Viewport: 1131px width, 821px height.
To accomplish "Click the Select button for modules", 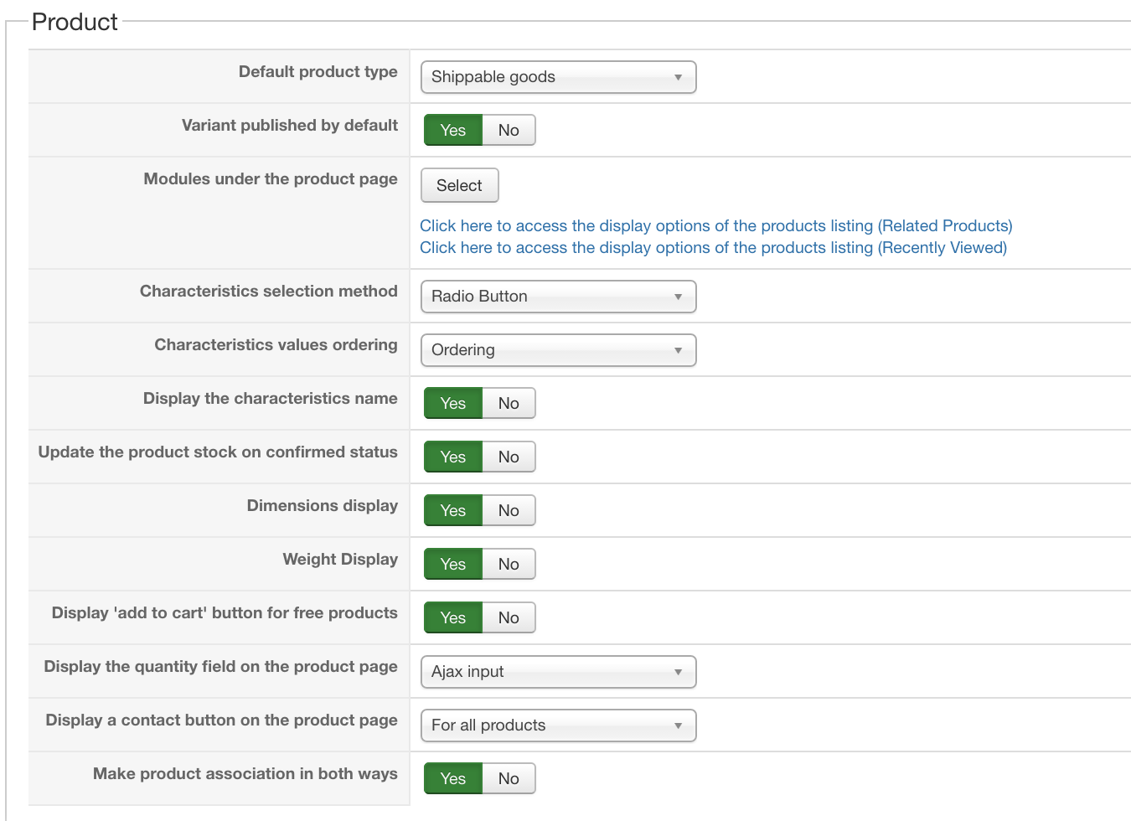I will pyautogui.click(x=459, y=186).
